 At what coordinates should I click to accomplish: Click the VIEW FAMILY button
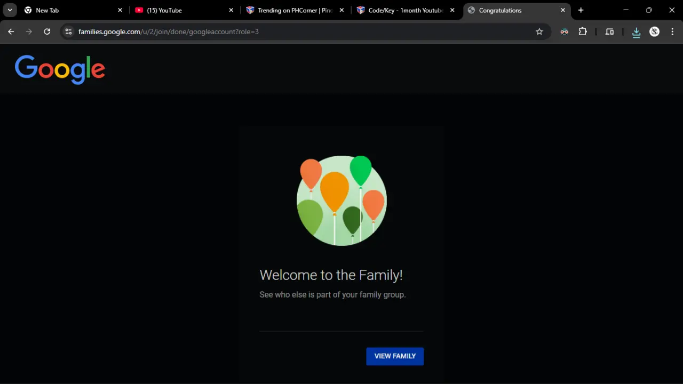pos(395,356)
